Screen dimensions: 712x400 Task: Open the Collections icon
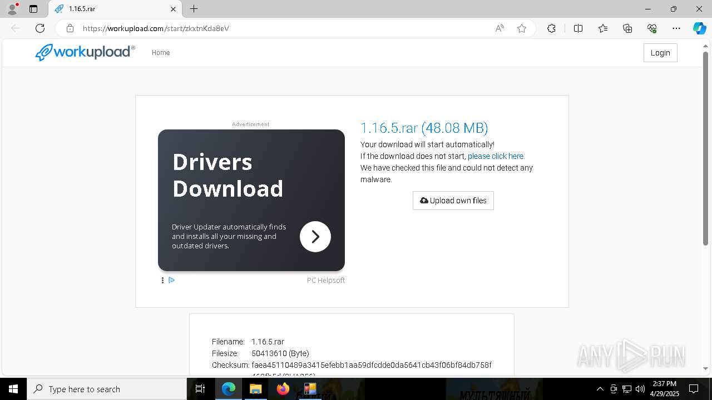[627, 28]
